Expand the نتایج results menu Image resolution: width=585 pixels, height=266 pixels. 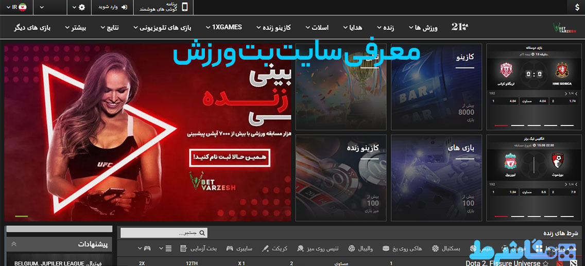[x=110, y=28]
